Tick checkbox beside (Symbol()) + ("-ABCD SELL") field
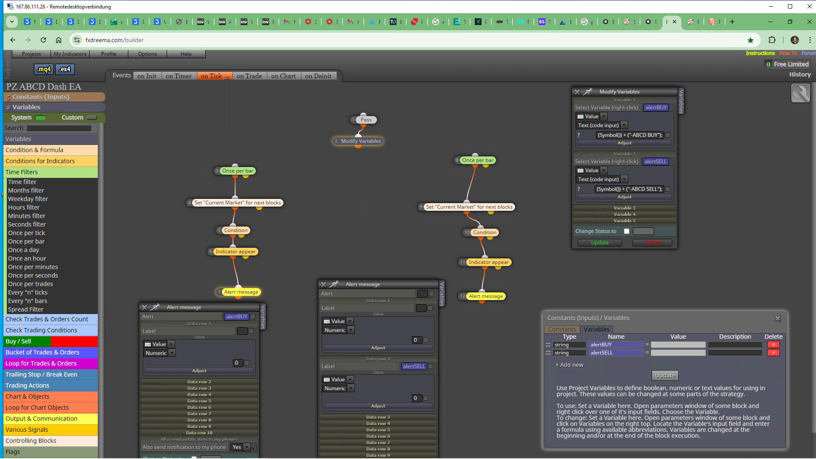Screen dimensions: 816x459 point(668,189)
